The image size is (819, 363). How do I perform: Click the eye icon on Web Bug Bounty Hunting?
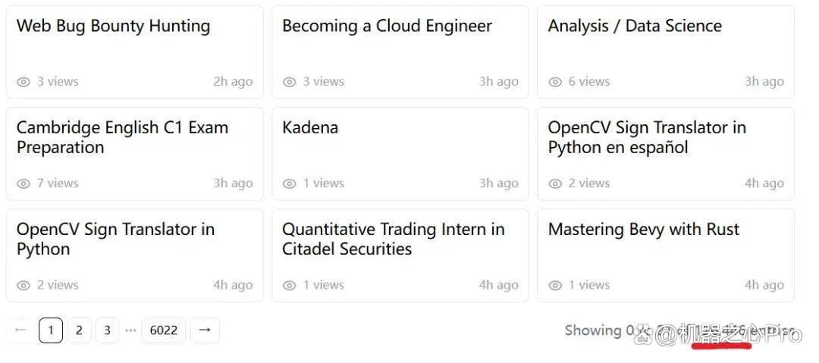(x=24, y=82)
